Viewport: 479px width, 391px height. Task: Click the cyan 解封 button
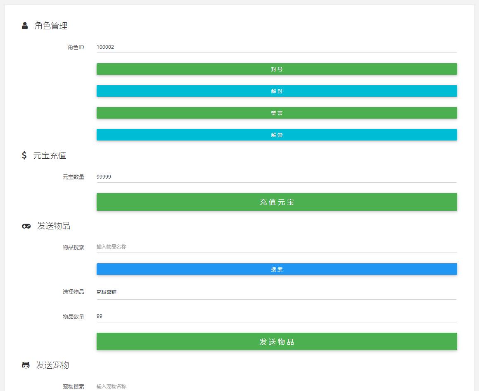click(x=276, y=91)
